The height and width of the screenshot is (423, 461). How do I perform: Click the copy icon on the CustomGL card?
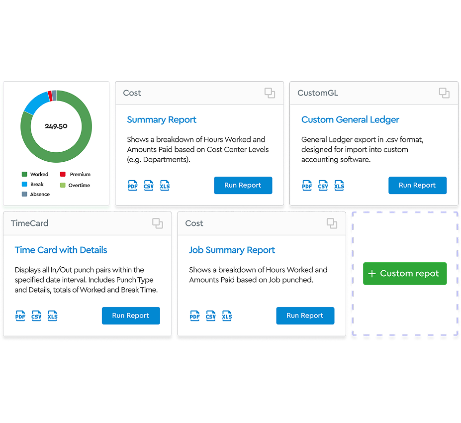point(443,93)
